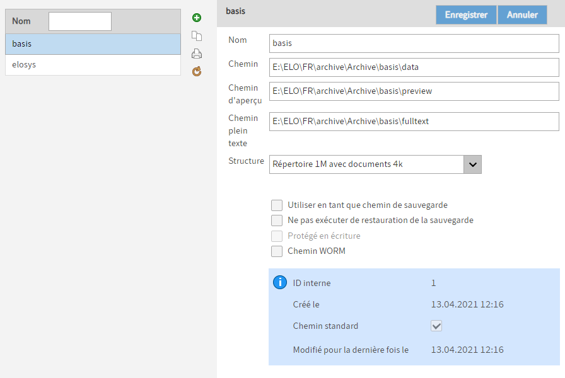This screenshot has width=565, height=378.
Task: Click the Chemin standard label
Action: 325,326
